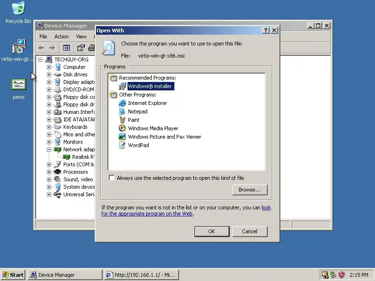Expand the Keyboards node
Screen dimensions: 375x281
click(x=49, y=127)
